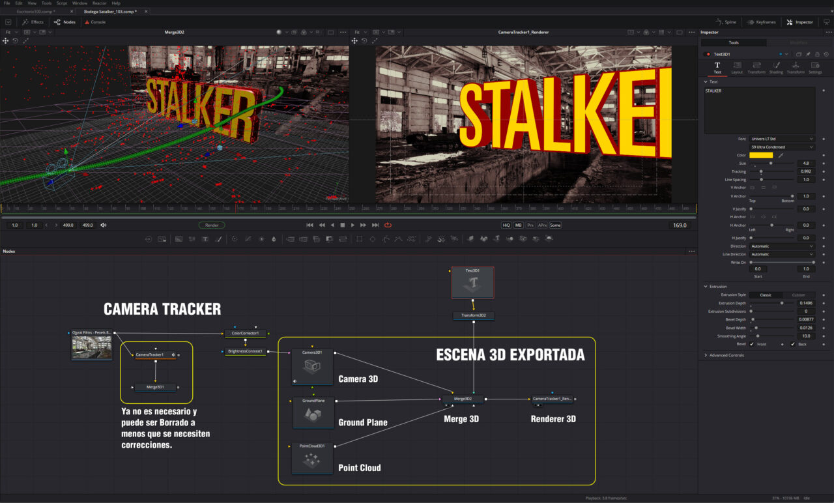Click the lock icon for Text3D1
This screenshot has height=503, width=834.
click(817, 54)
